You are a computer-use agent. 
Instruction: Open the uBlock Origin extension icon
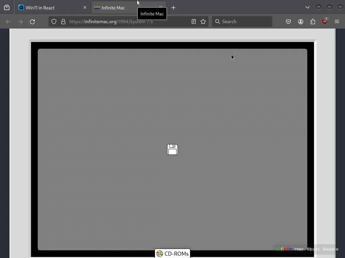coord(325,21)
